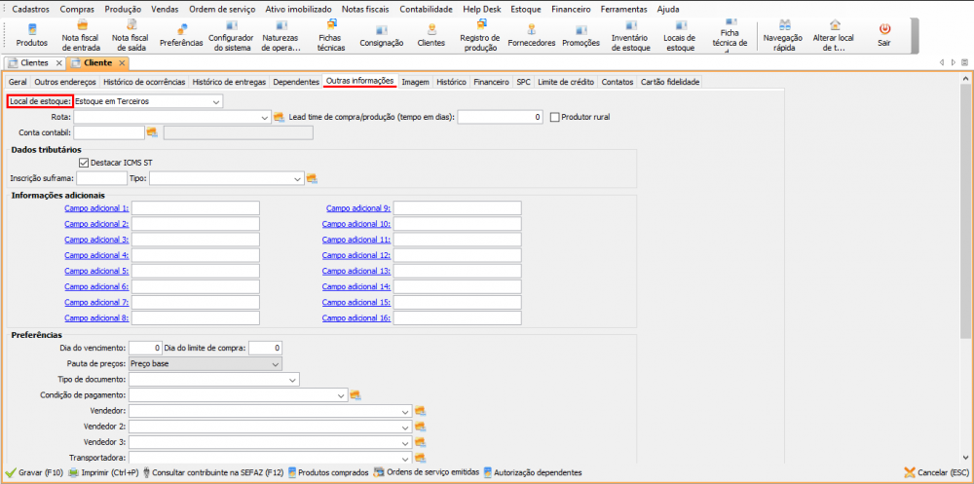This screenshot has height=484, width=974.
Task: Open Fichas técnicas toolbar icon
Action: tap(330, 35)
